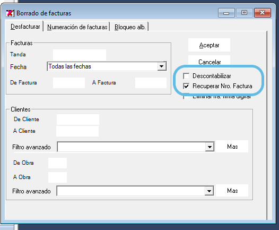Click inside the Clientes Filtro avanzado combo box
Image resolution: width=279 pixels, height=230 pixels.
[136, 147]
